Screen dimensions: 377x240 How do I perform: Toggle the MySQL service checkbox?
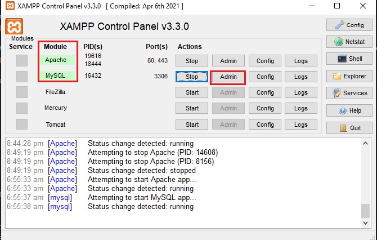(22, 76)
